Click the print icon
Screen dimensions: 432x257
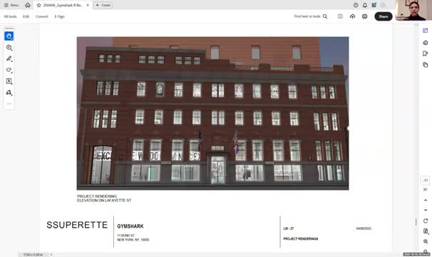[x=364, y=16]
